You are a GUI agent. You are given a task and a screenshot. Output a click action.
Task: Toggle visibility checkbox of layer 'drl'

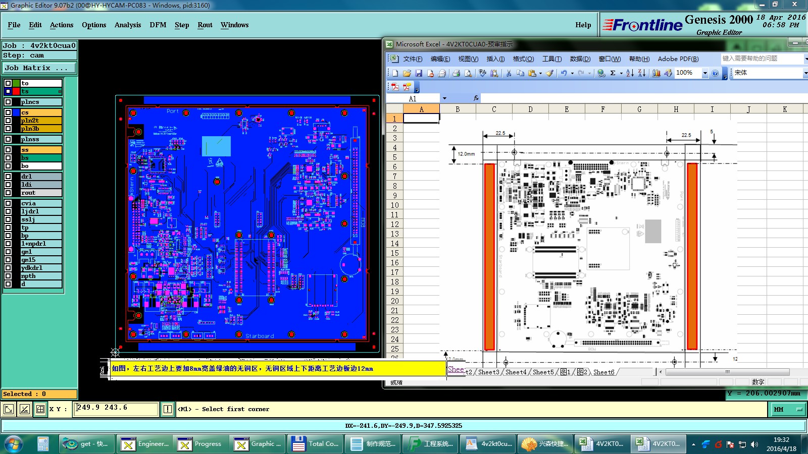[8, 177]
